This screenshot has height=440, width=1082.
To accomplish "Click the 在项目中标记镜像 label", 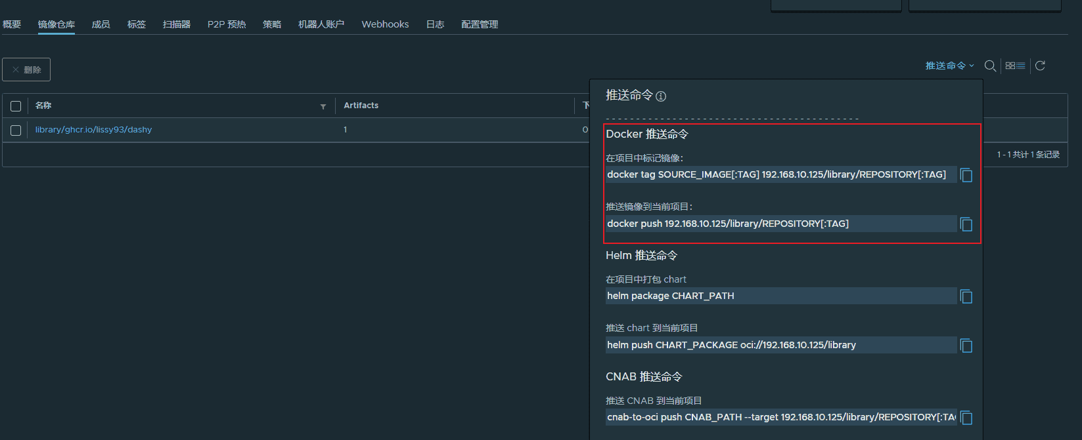I will 644,158.
